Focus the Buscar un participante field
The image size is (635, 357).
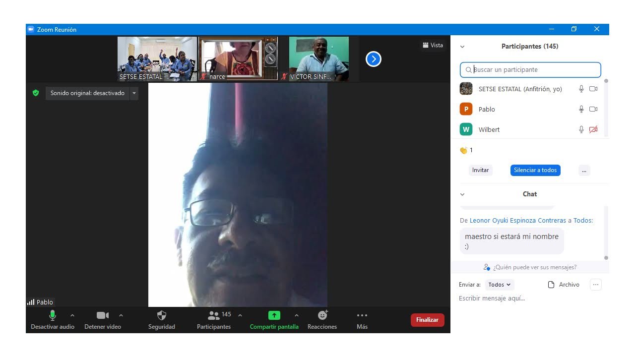pos(530,70)
